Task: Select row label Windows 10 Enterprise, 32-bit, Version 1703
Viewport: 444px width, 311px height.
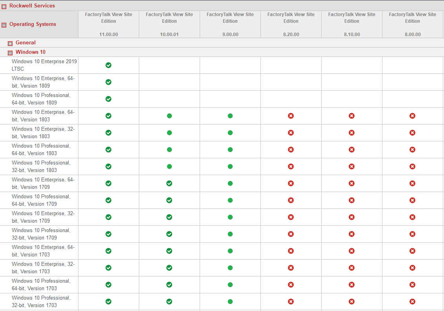Action: [x=43, y=268]
